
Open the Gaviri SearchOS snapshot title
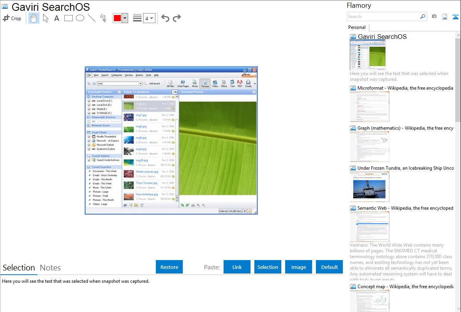pos(382,37)
